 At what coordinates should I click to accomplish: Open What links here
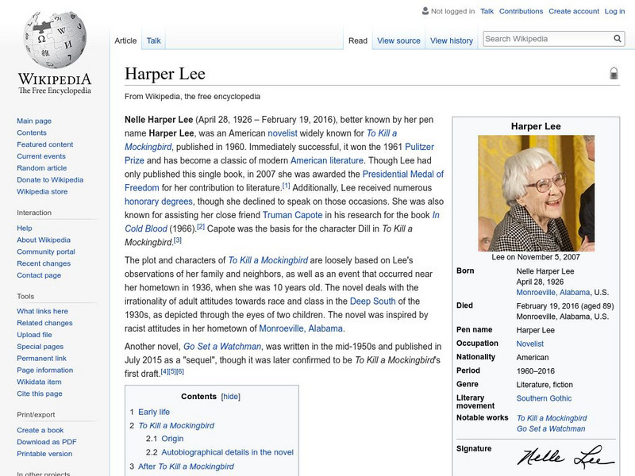point(42,311)
